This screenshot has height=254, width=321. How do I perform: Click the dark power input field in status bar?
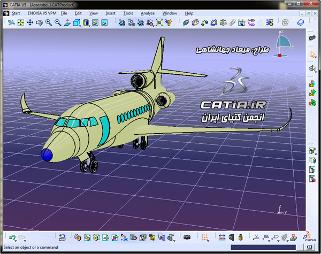[263, 248]
